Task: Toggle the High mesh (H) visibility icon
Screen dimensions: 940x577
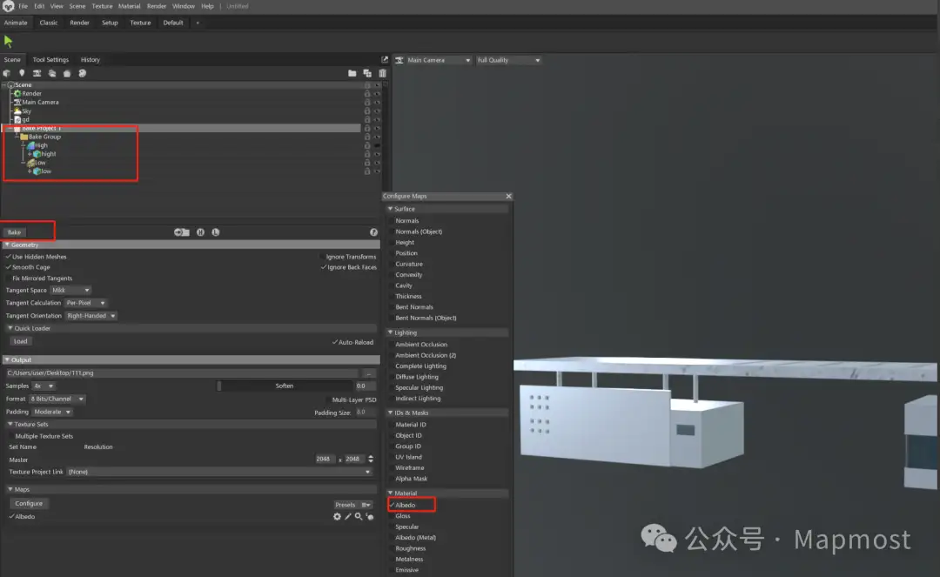Action: click(200, 232)
